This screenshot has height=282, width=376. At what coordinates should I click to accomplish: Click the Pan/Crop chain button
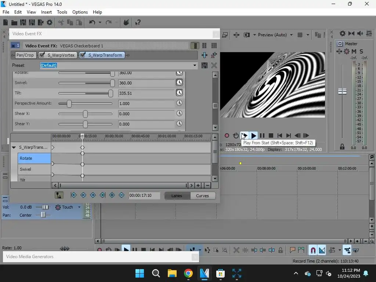coord(25,55)
